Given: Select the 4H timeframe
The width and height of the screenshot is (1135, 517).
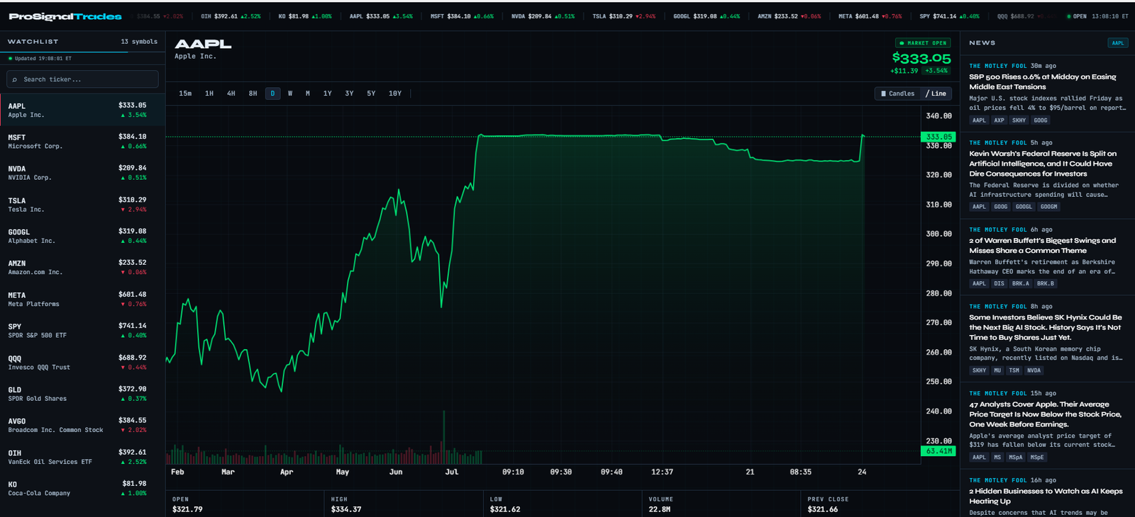Looking at the screenshot, I should [x=231, y=93].
